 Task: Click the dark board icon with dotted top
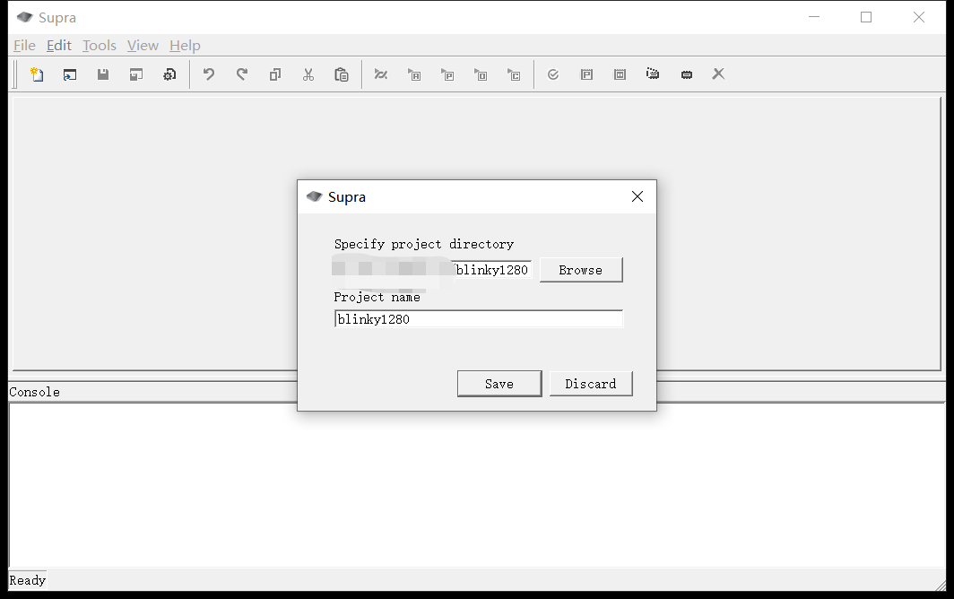click(653, 74)
